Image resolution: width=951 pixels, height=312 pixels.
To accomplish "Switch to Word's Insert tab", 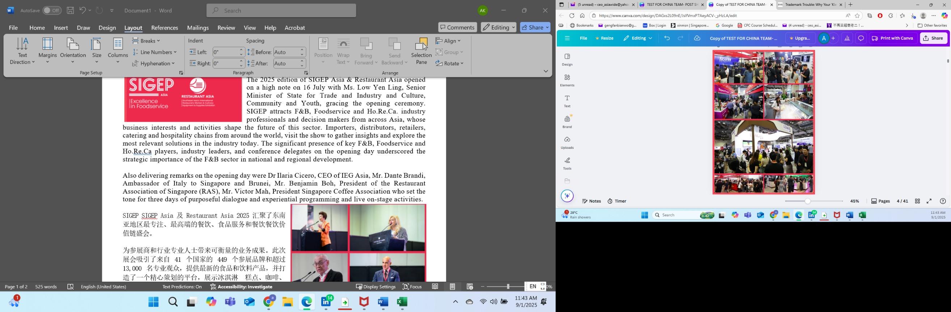I will pos(61,28).
